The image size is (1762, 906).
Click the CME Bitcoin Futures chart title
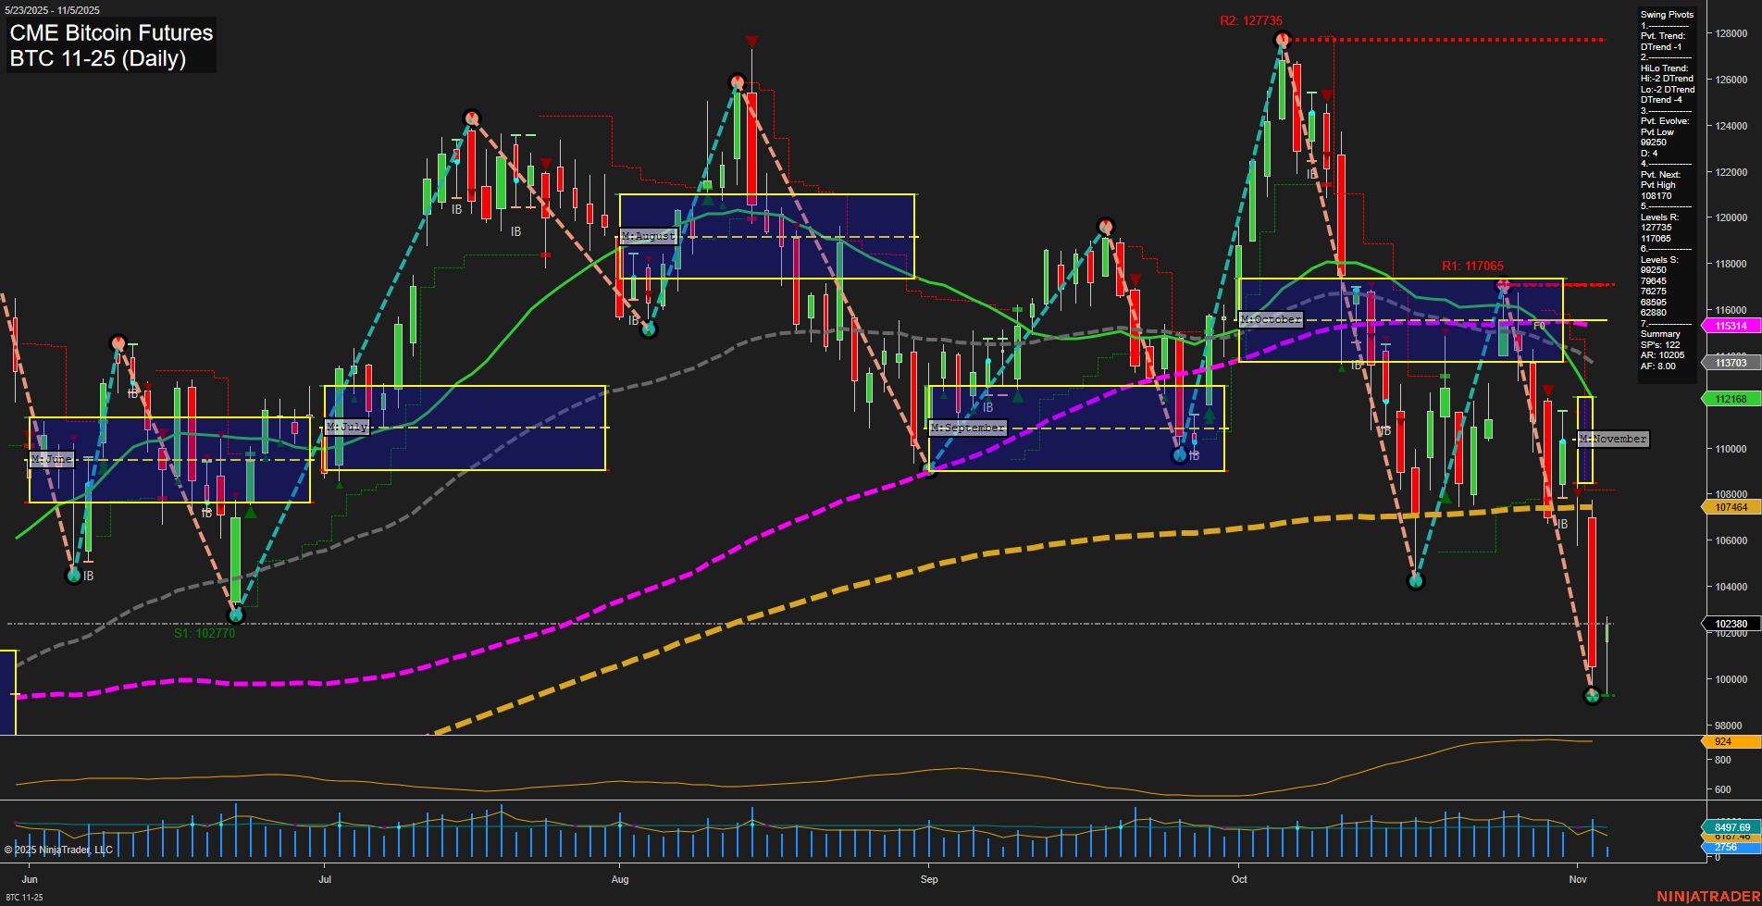coord(111,33)
